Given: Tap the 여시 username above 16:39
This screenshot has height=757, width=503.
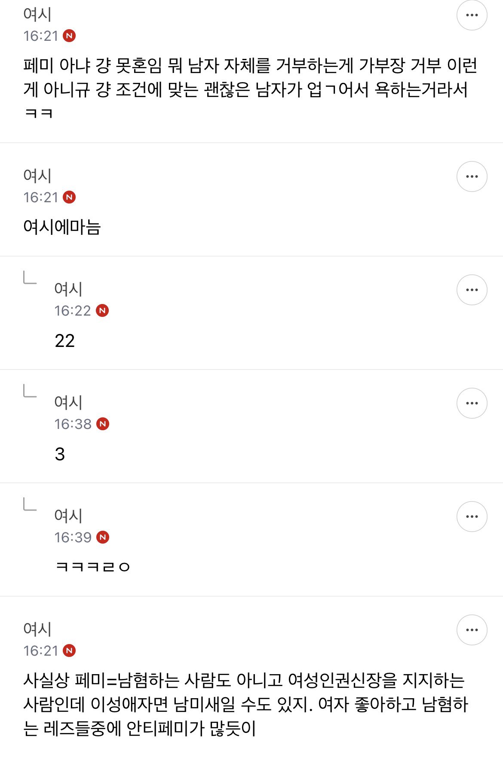Looking at the screenshot, I should click(x=68, y=516).
